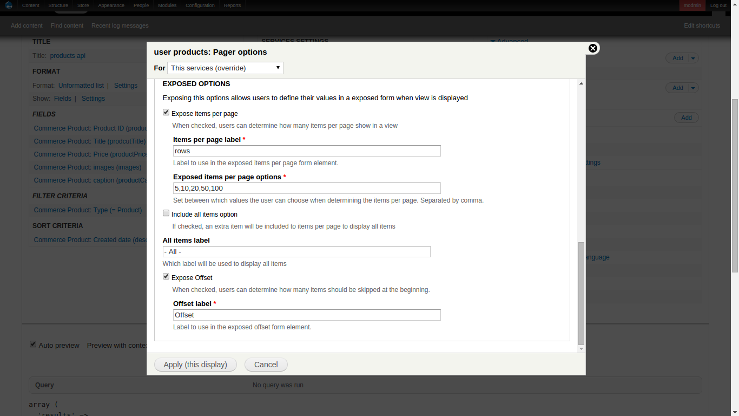The height and width of the screenshot is (416, 739).
Task: Toggle the Auto preview checkbox
Action: pos(33,344)
